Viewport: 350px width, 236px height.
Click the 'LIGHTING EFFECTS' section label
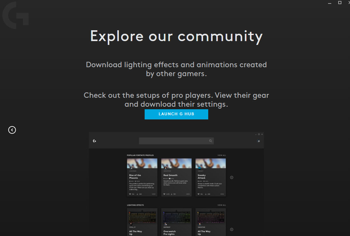point(135,205)
